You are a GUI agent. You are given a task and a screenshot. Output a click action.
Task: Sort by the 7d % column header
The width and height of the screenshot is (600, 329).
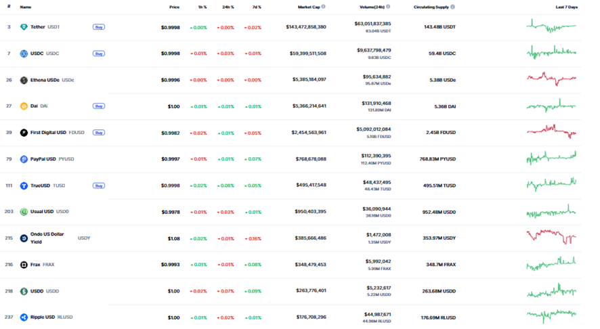point(257,7)
